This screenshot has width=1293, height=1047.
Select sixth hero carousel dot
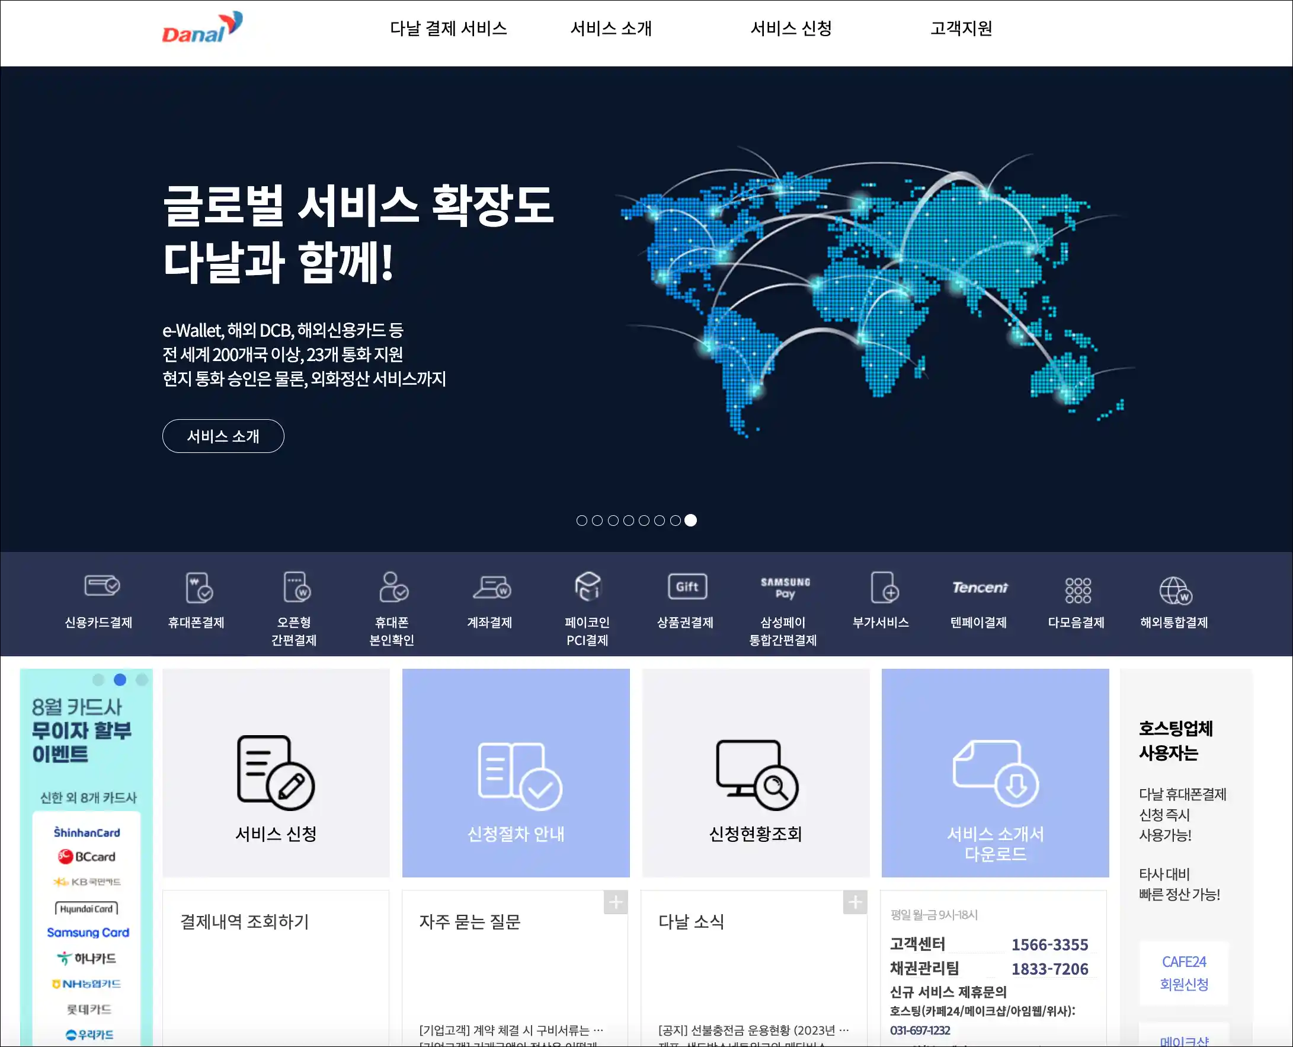point(660,521)
